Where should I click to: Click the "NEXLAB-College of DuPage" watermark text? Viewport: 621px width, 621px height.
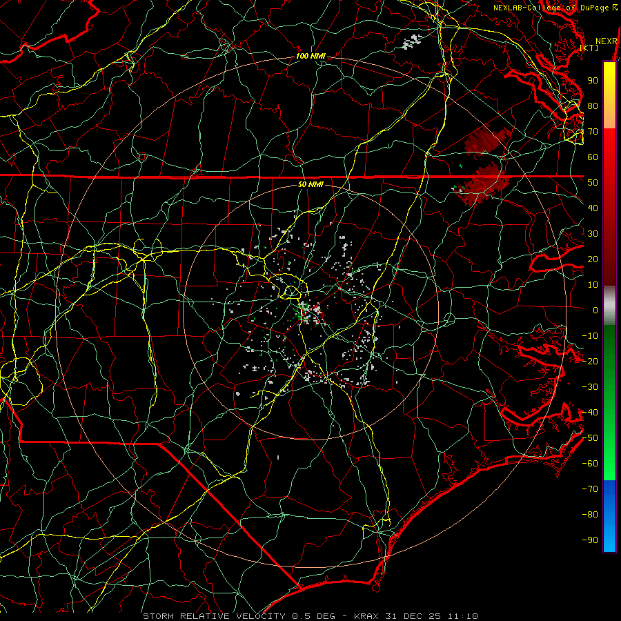(551, 8)
